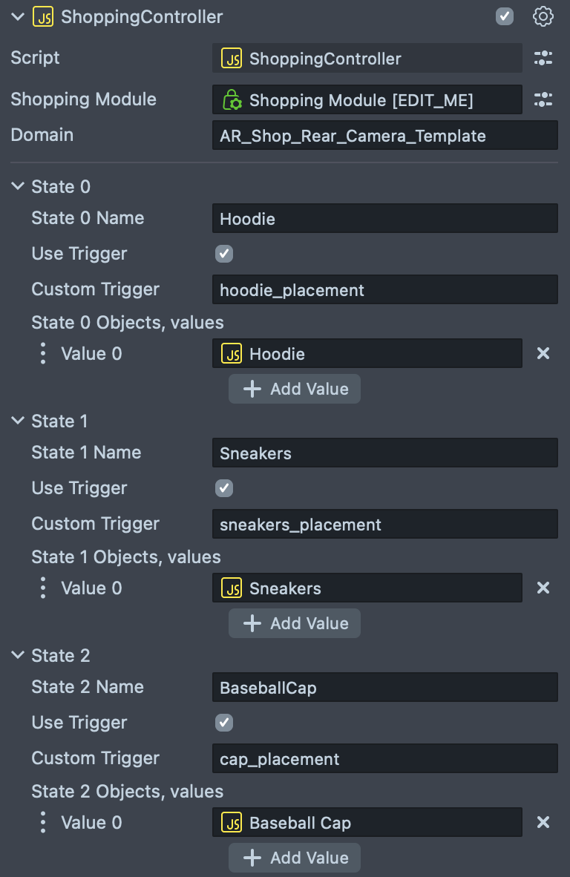The height and width of the screenshot is (877, 570).
Task: Click Add Value under State 0 Objects
Action: 295,389
